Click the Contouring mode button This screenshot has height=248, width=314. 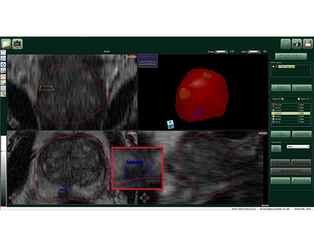(291, 57)
